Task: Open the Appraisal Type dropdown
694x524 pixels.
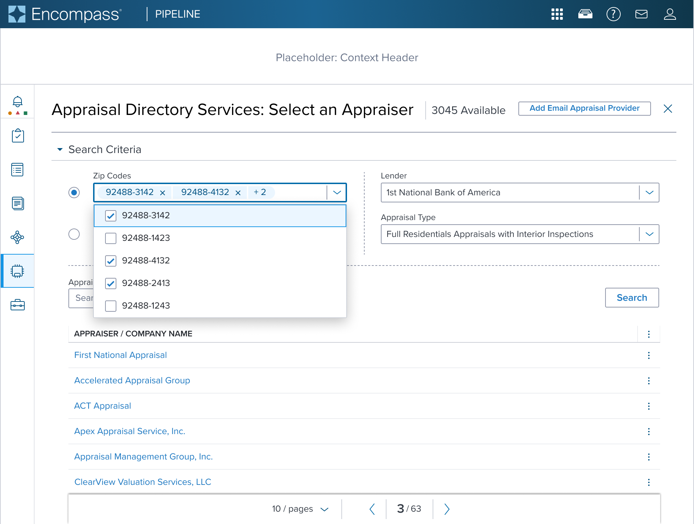Action: coord(649,234)
